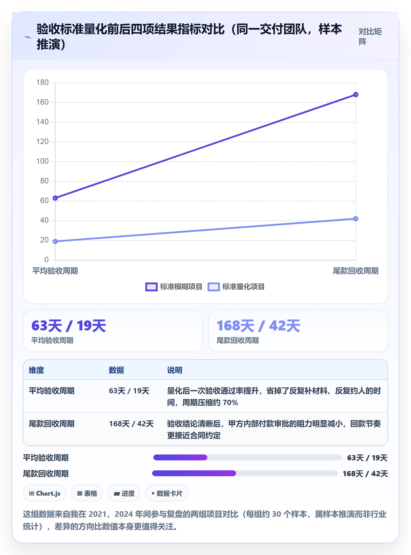Select the 数据卡片 chip
Screen dimensions: 411x555
167,493
